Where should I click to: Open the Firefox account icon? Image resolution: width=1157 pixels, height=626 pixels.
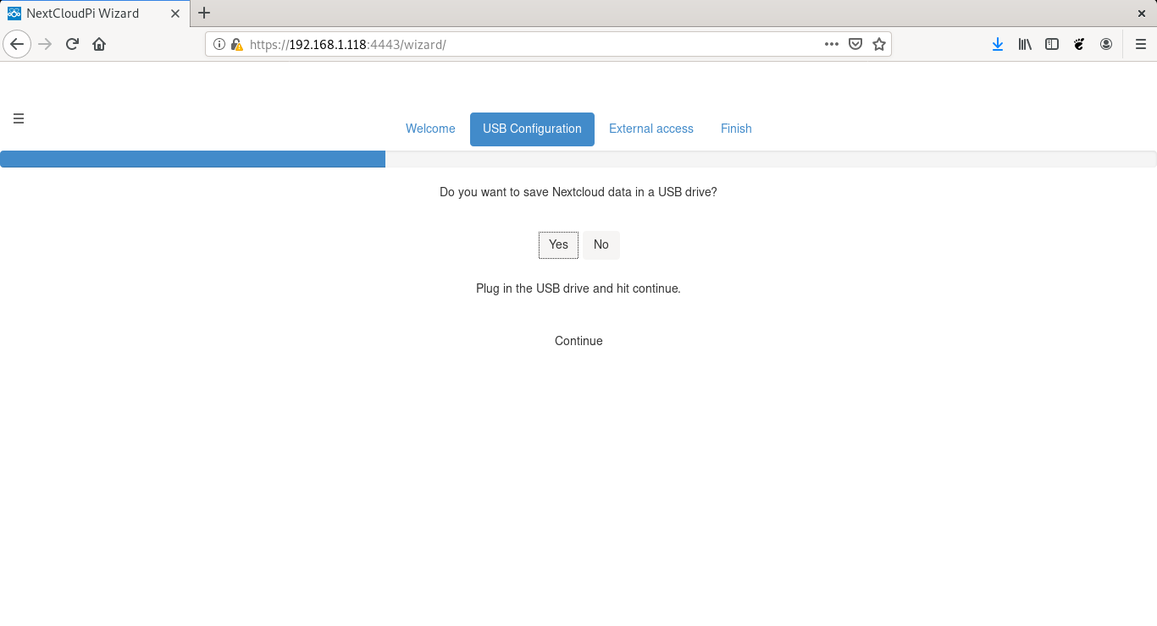pos(1106,44)
